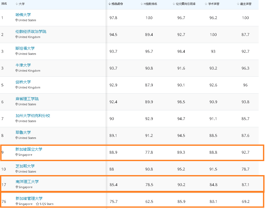Open 耶鲁大学 link
This screenshot has width=265, height=209.
pos(23,133)
